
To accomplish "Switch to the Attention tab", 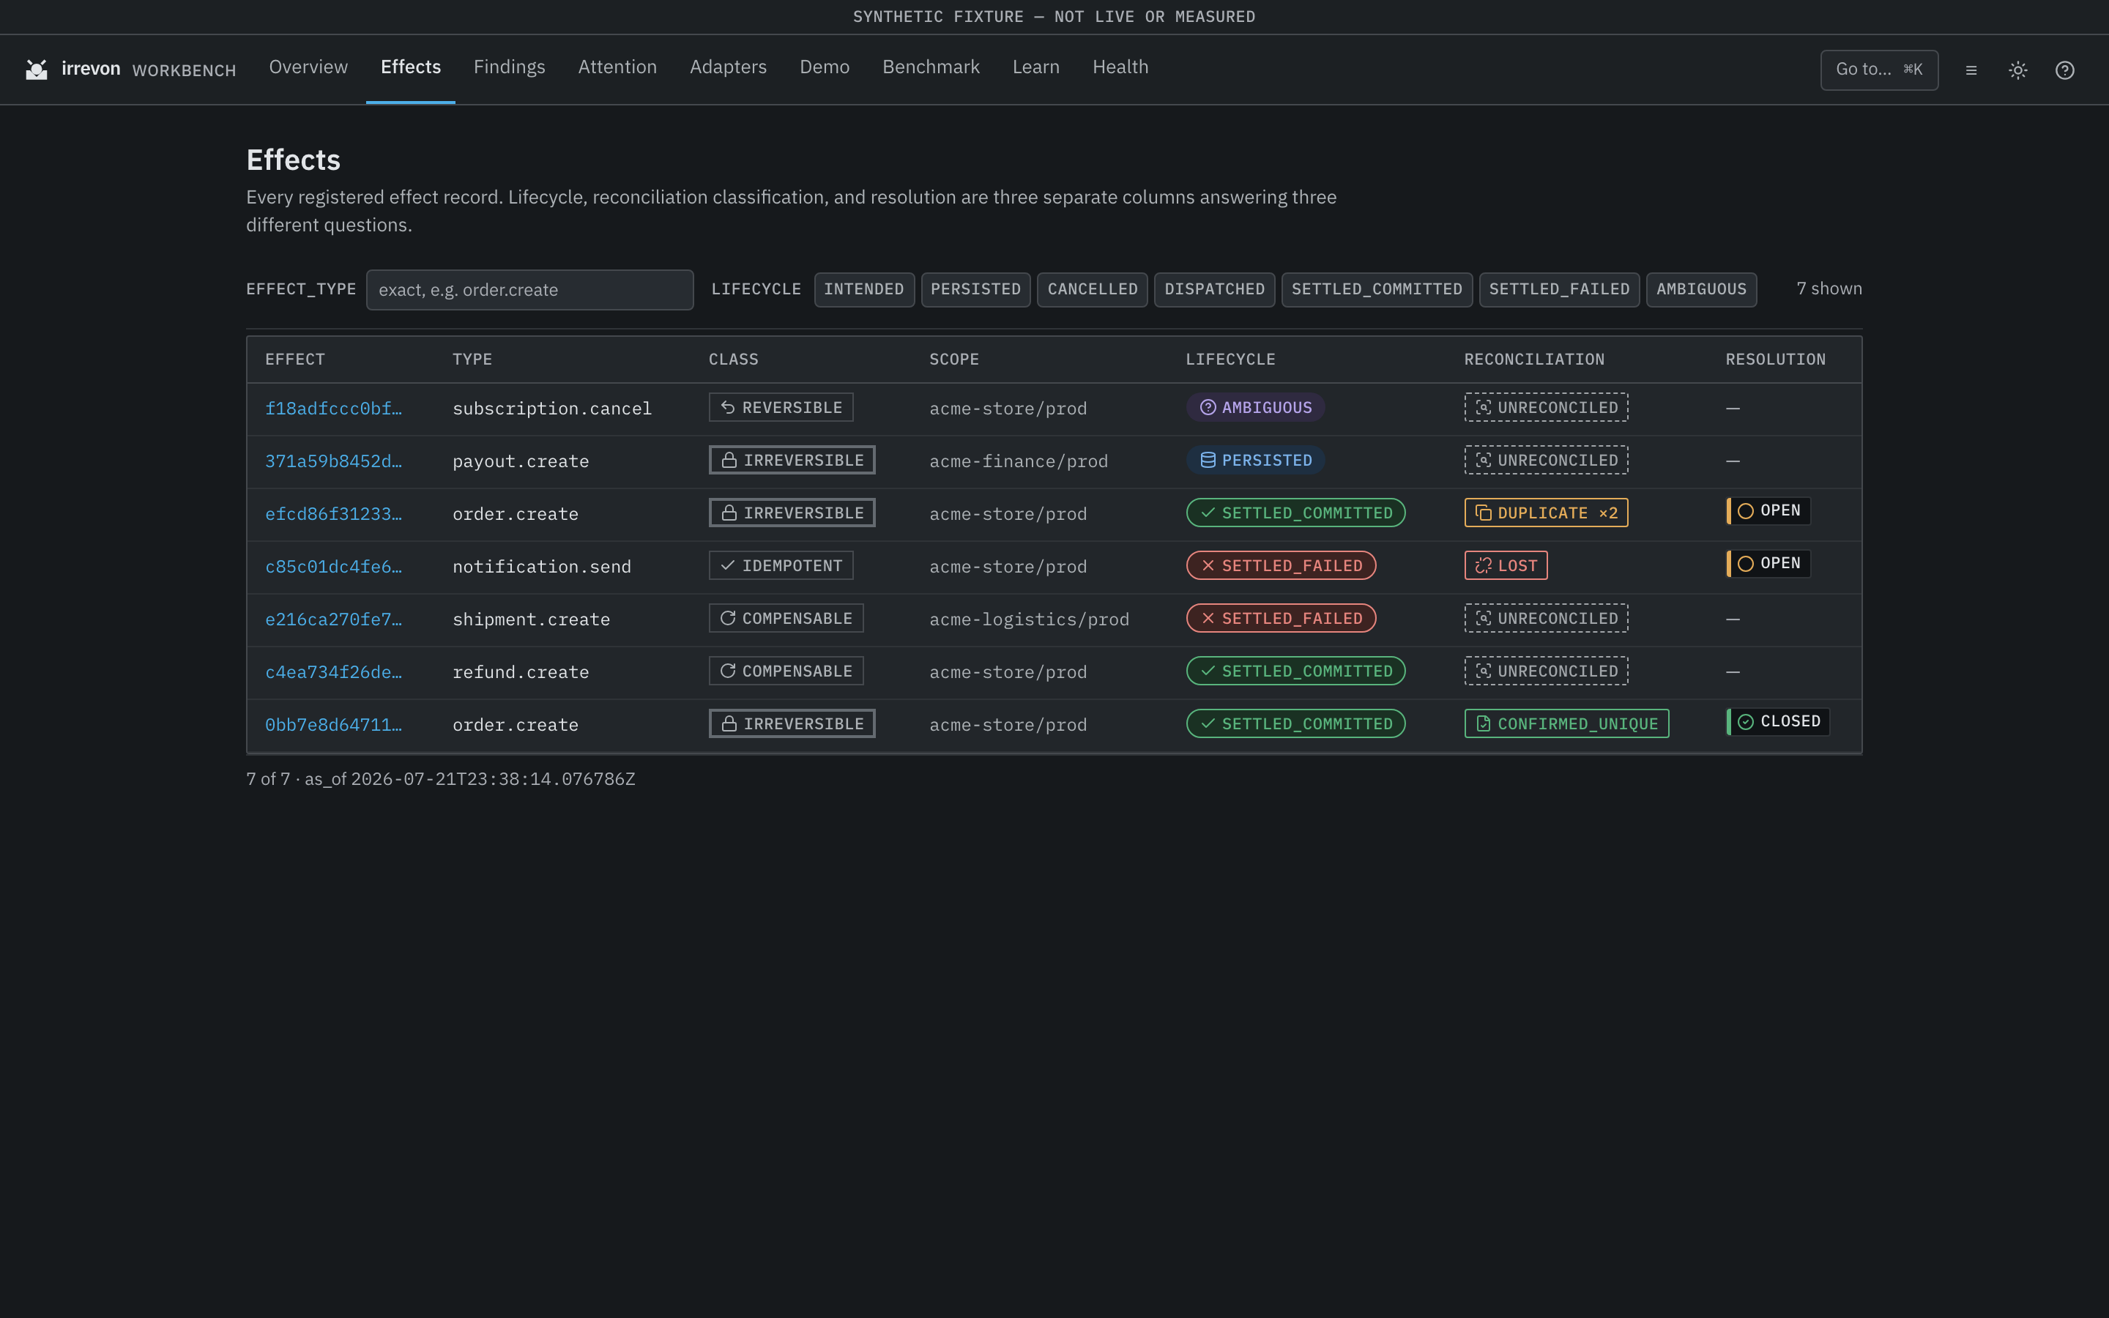I will (x=617, y=67).
